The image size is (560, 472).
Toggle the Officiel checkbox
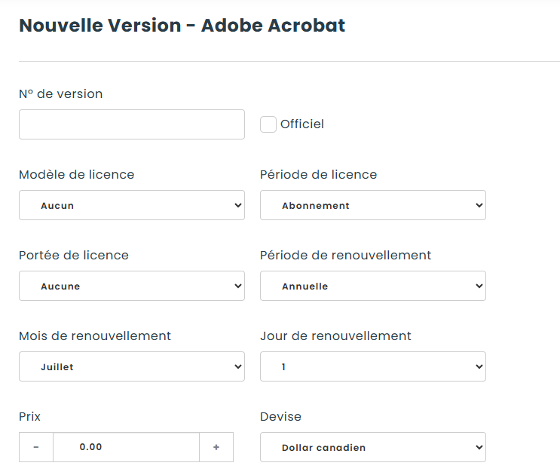click(268, 124)
